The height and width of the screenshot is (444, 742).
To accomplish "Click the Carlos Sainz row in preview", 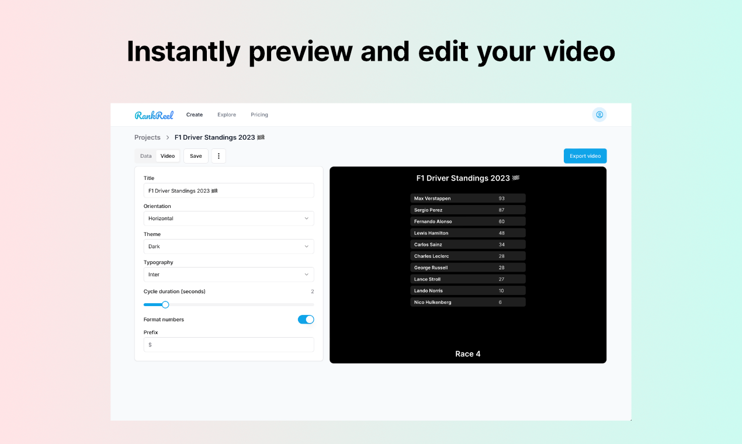I will [x=468, y=244].
